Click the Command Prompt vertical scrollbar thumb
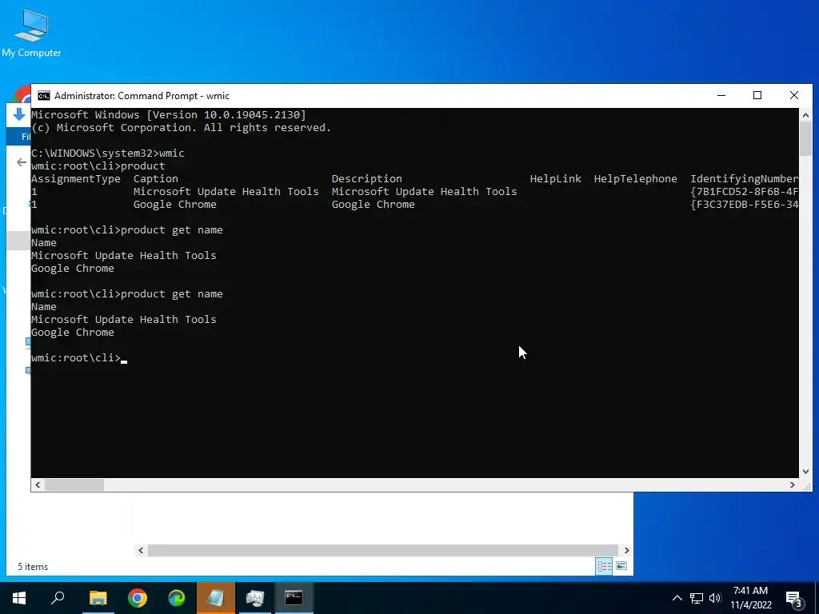Screen dimensions: 819x614 pos(805,138)
